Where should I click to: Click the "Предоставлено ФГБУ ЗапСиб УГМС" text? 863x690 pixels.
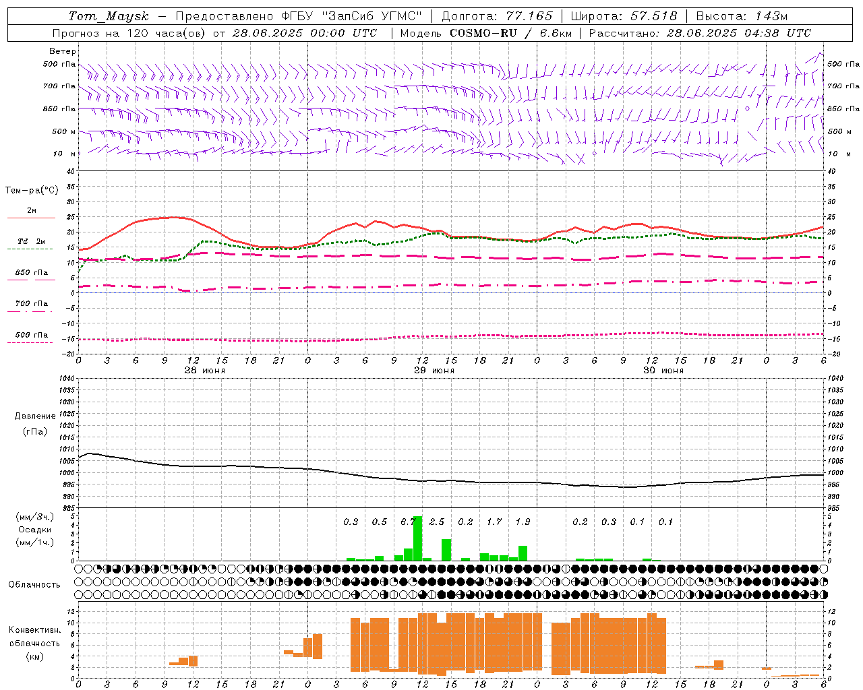click(x=299, y=16)
